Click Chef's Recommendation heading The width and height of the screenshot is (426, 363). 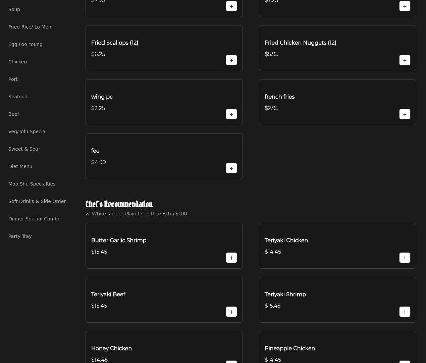(119, 204)
